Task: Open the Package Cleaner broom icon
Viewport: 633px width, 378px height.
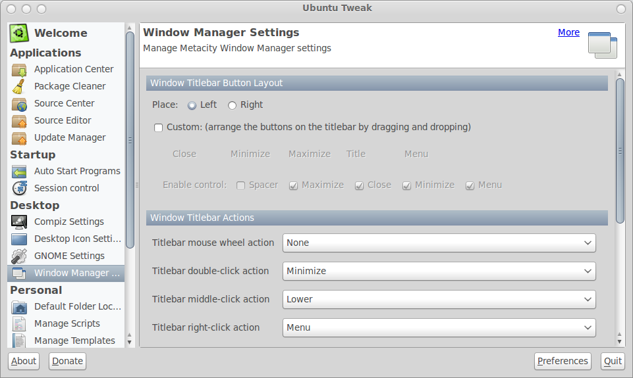Action: [19, 86]
